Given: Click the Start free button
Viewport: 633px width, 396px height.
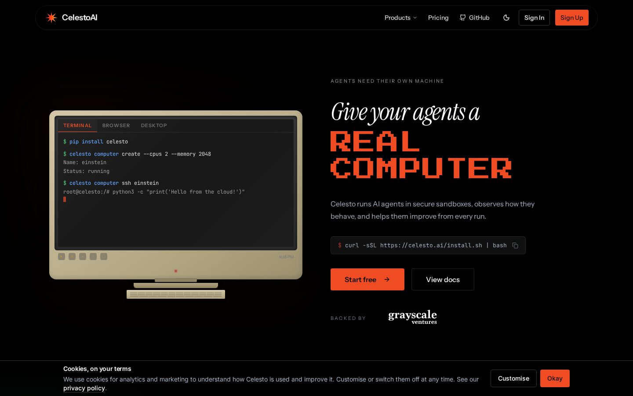Looking at the screenshot, I should tap(367, 279).
